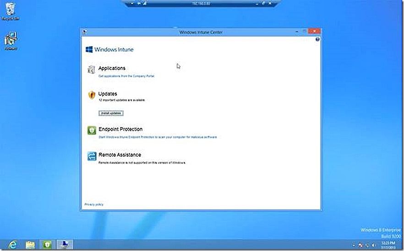
Task: Check the connection quality signal icon
Action: tap(145, 3)
